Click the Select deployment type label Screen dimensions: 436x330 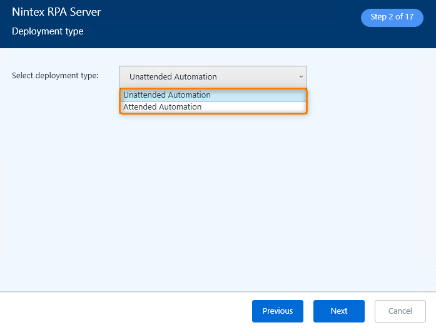click(x=55, y=76)
